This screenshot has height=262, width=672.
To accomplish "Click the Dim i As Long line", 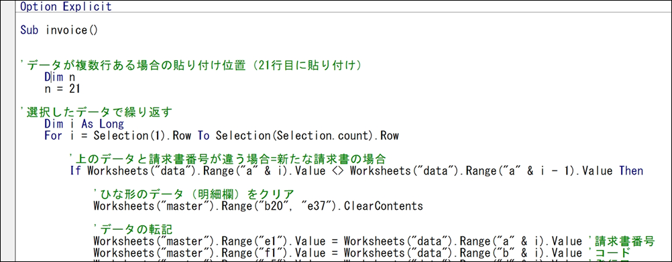I will (x=84, y=124).
